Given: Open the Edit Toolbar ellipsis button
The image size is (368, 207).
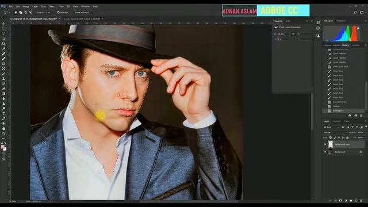Looking at the screenshot, I should point(3,138).
